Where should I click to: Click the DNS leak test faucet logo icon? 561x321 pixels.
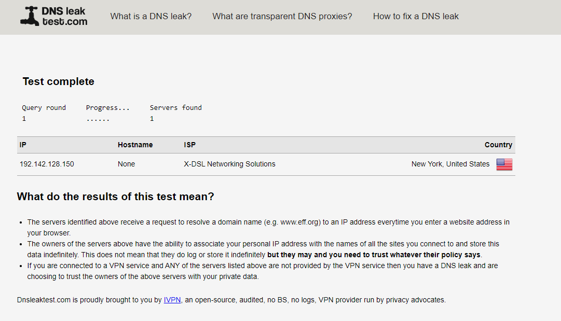click(x=30, y=16)
